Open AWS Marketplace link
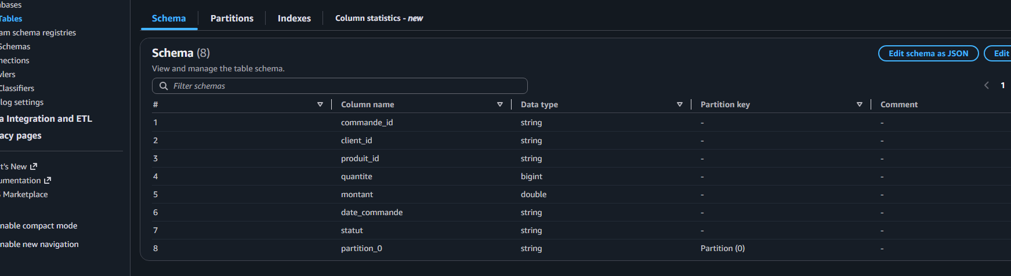Viewport: 1011px width, 276px height. tap(24, 194)
